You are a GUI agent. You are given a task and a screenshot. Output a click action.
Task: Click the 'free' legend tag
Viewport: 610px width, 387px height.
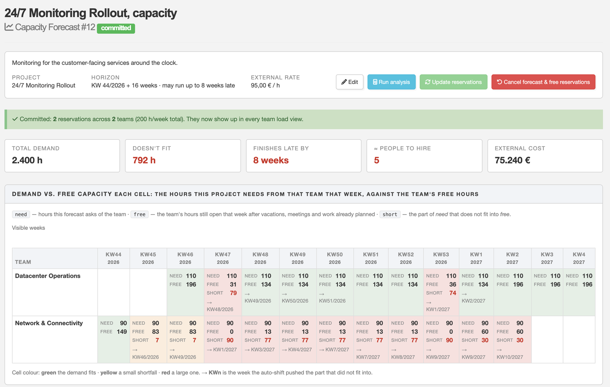point(140,214)
